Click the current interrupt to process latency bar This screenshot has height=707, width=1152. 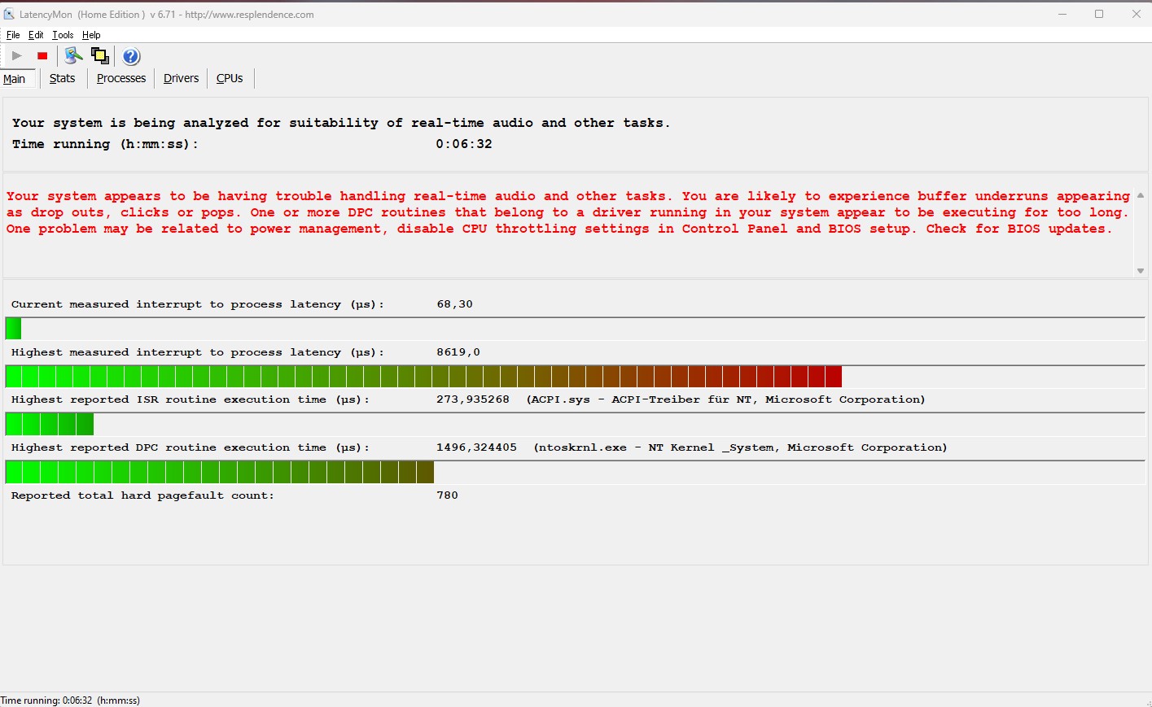pos(575,329)
